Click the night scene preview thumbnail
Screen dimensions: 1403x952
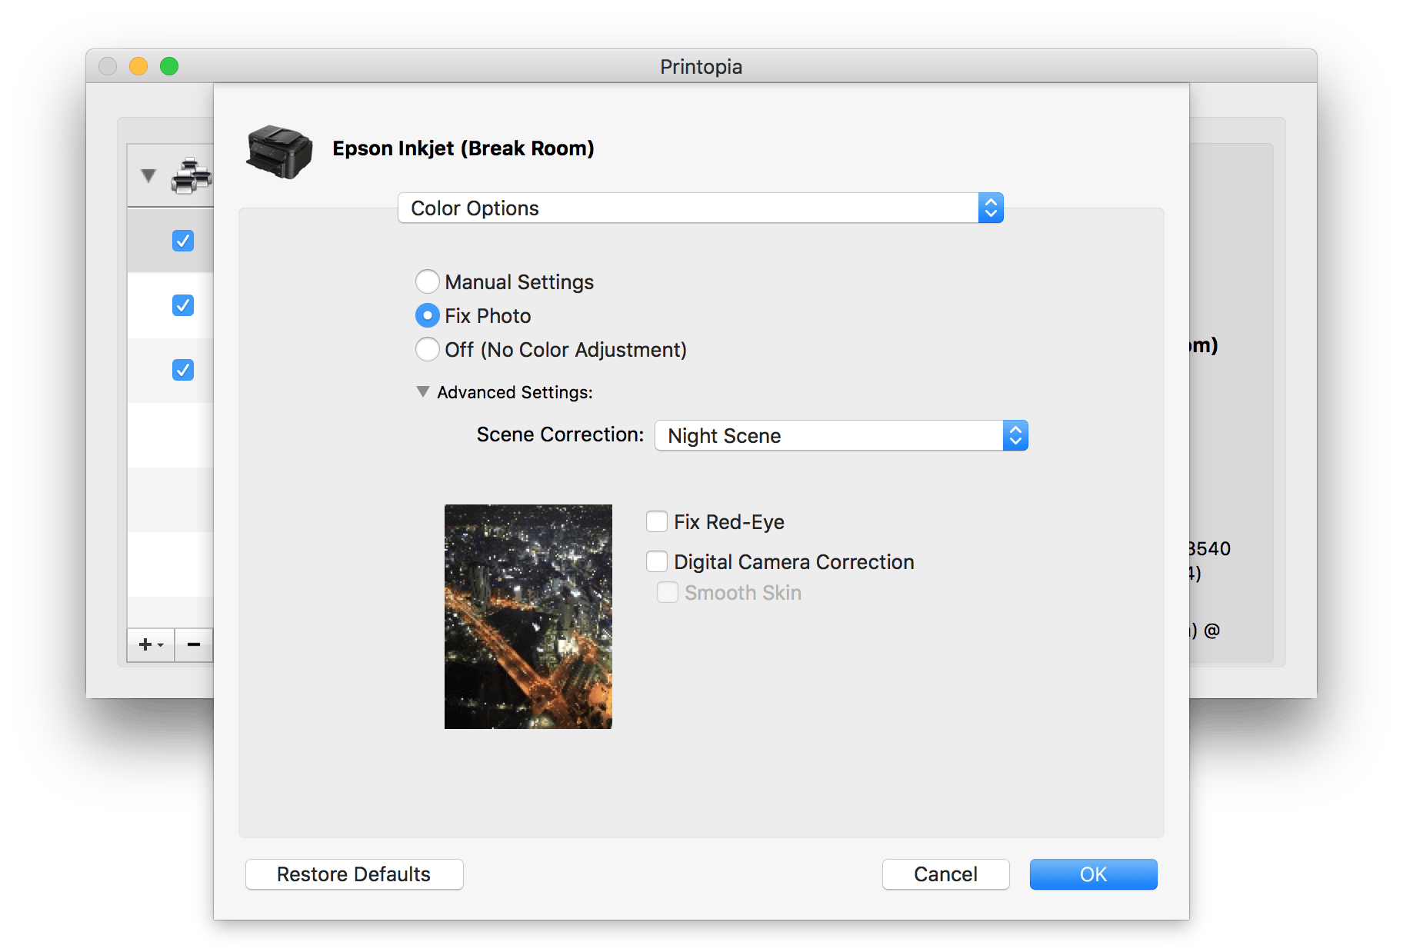coord(528,617)
